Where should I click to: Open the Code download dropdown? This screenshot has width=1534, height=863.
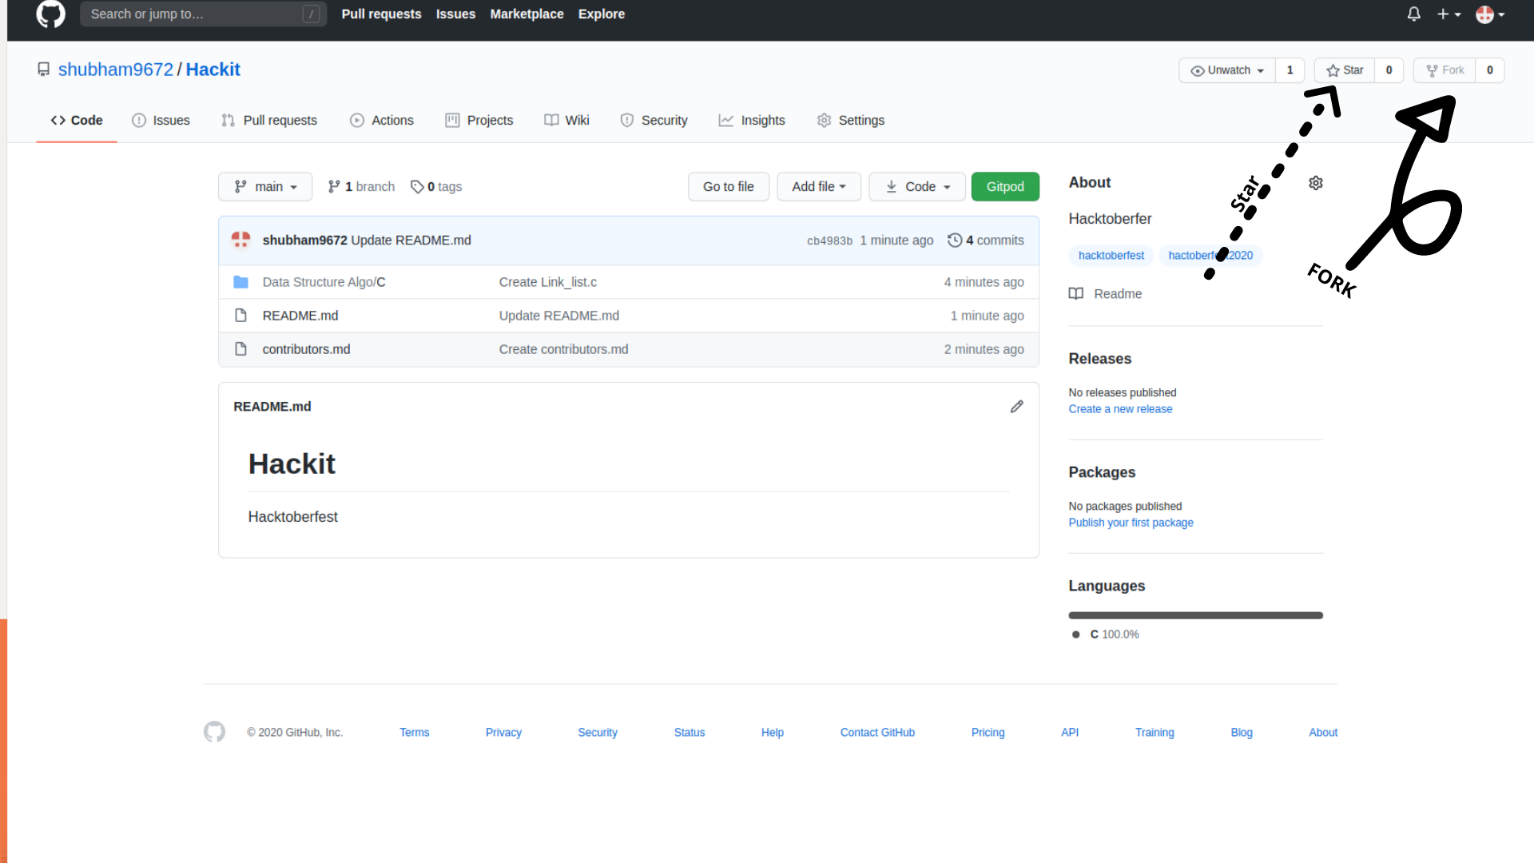point(917,187)
